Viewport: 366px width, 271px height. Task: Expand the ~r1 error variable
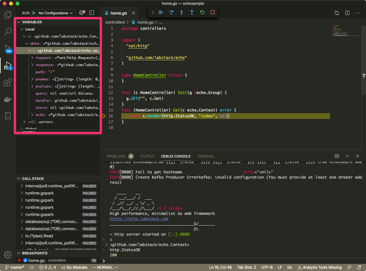(x=25, y=122)
